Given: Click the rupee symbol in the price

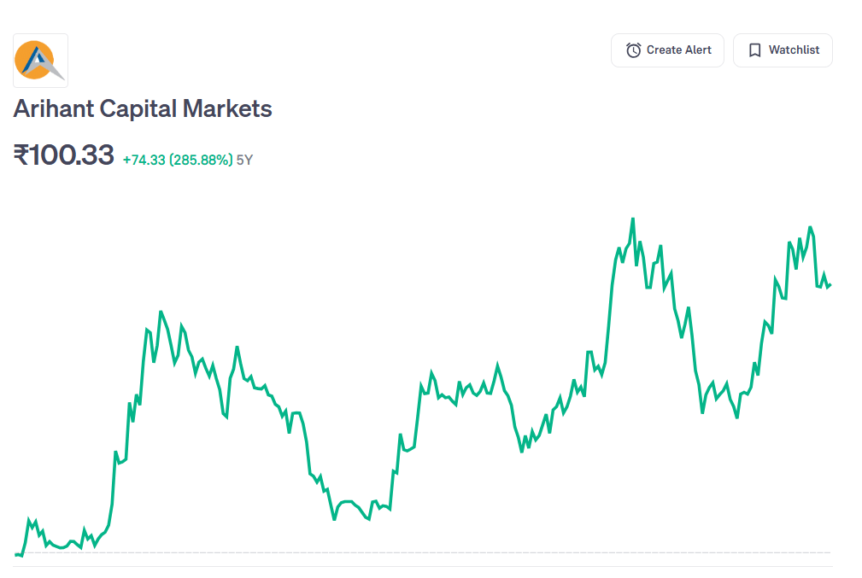Looking at the screenshot, I should (21, 155).
